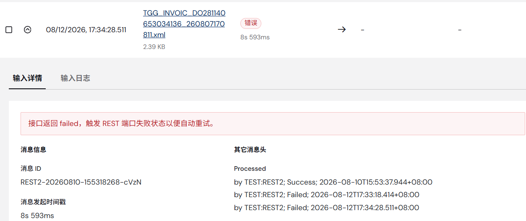Click the 8s 593ms duration under the error badge

(255, 37)
